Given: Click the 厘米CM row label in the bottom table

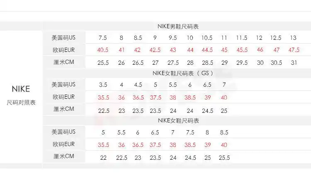Looking at the screenshot, I should pyautogui.click(x=63, y=156).
